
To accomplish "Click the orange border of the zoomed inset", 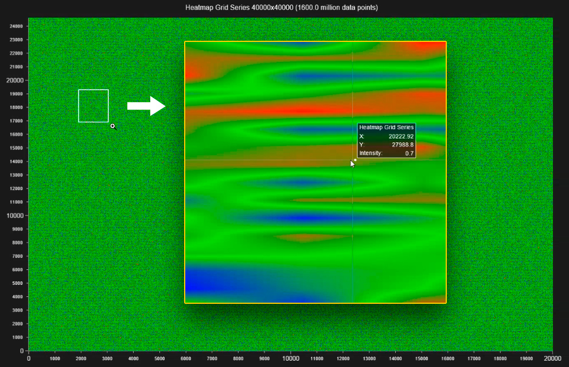I will tap(315, 41).
